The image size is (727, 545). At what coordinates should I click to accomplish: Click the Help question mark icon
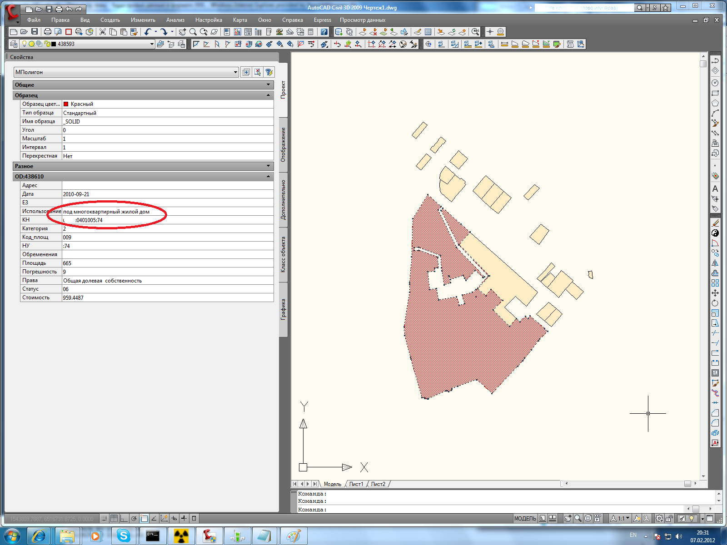324,32
